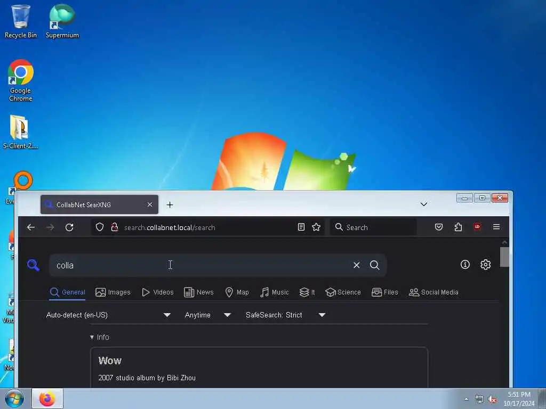The width and height of the screenshot is (546, 409).
Task: Click the page vertical scrollbar thumb
Action: pyautogui.click(x=504, y=257)
